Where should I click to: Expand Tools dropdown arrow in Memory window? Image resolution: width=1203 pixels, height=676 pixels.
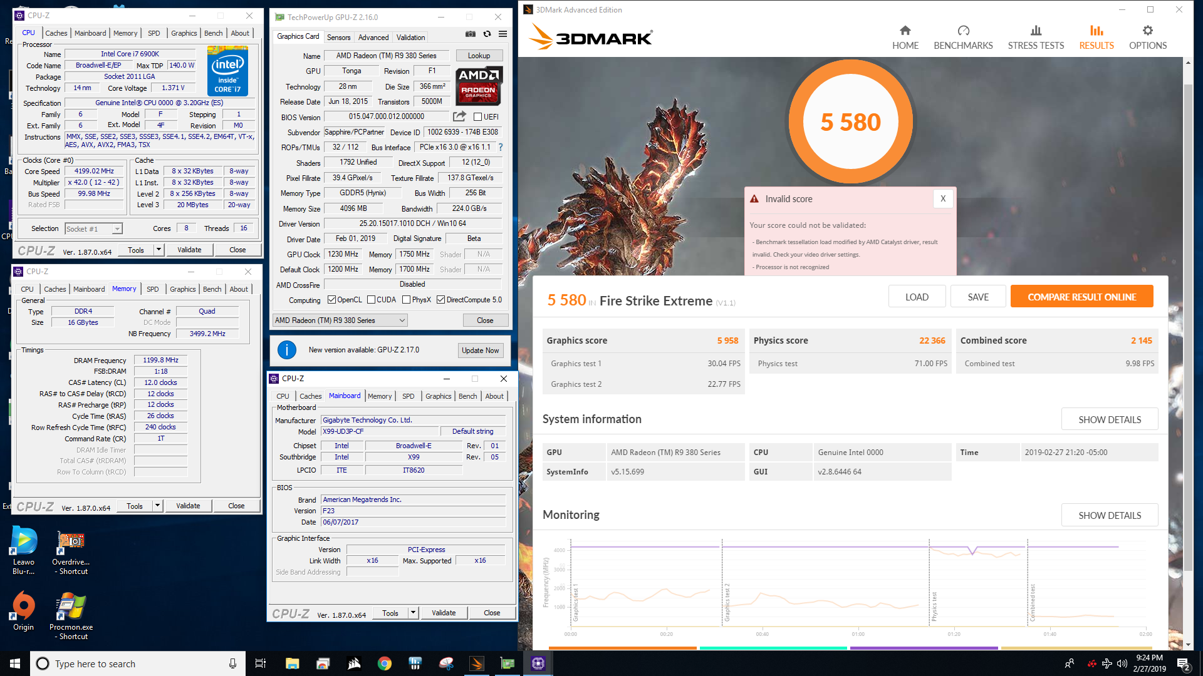point(157,506)
